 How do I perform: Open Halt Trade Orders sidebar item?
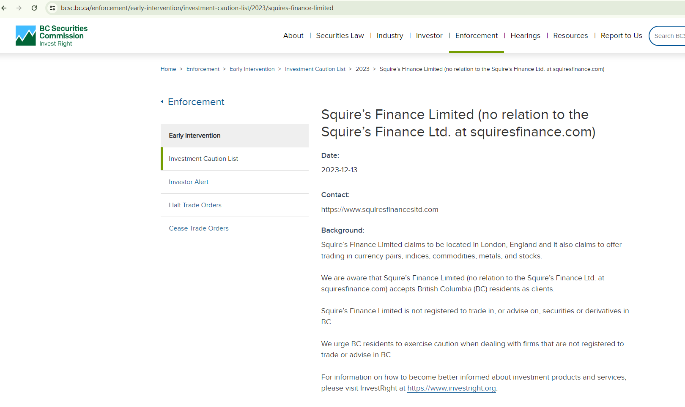click(x=195, y=205)
